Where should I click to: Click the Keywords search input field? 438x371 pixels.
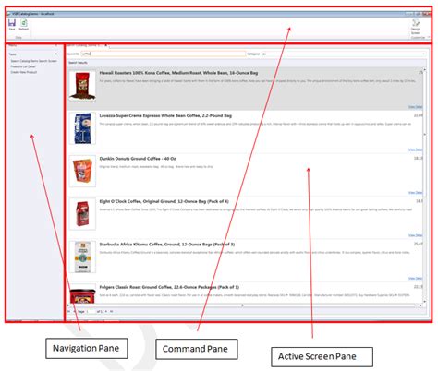click(x=163, y=54)
